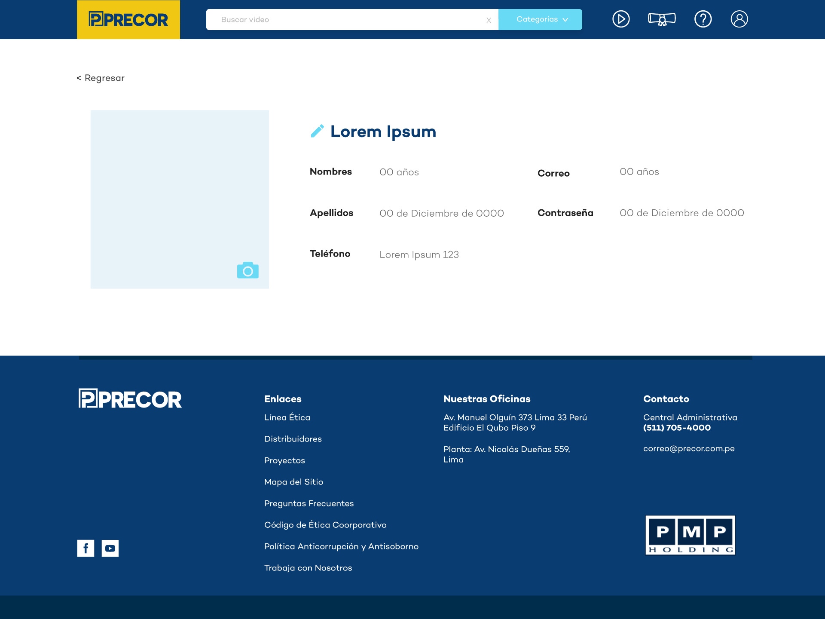The width and height of the screenshot is (825, 619).
Task: Expand the Categorías dropdown
Action: click(540, 19)
